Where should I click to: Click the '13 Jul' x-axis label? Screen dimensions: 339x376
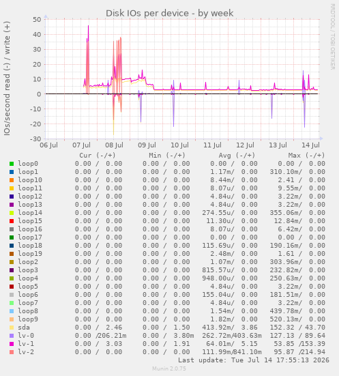pos(278,145)
